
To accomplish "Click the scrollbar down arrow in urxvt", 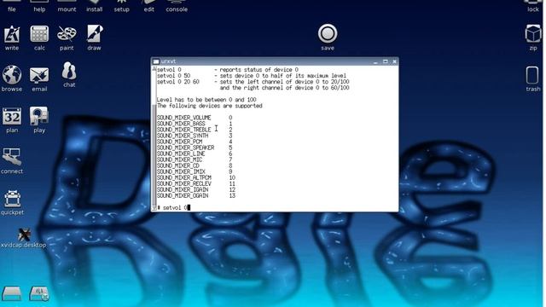I will point(154,208).
